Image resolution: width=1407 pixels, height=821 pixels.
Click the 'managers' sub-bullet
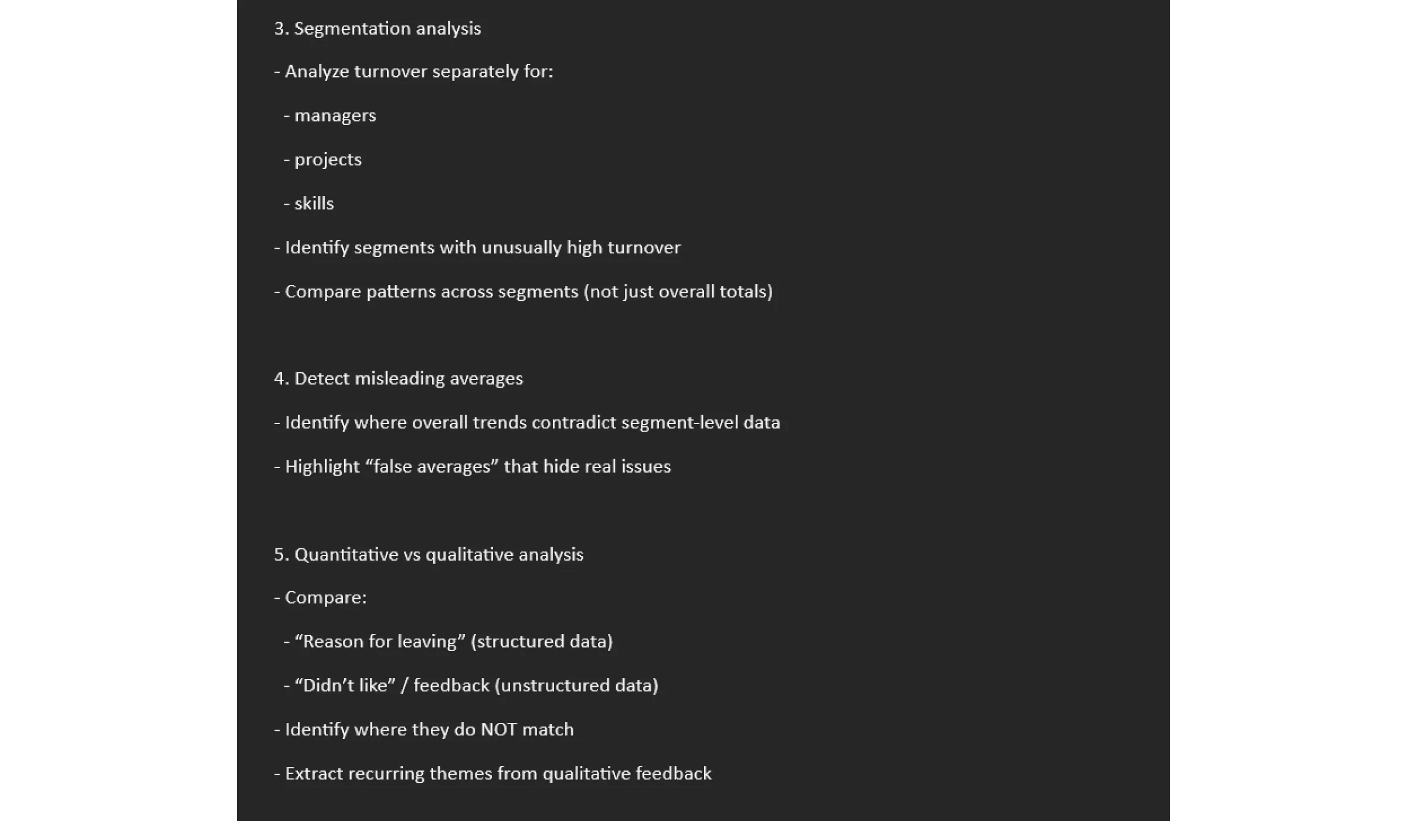(330, 116)
